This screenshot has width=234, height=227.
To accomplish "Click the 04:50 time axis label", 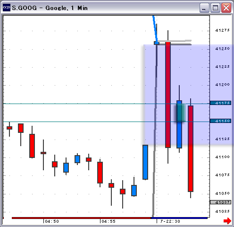I will click(x=52, y=221).
